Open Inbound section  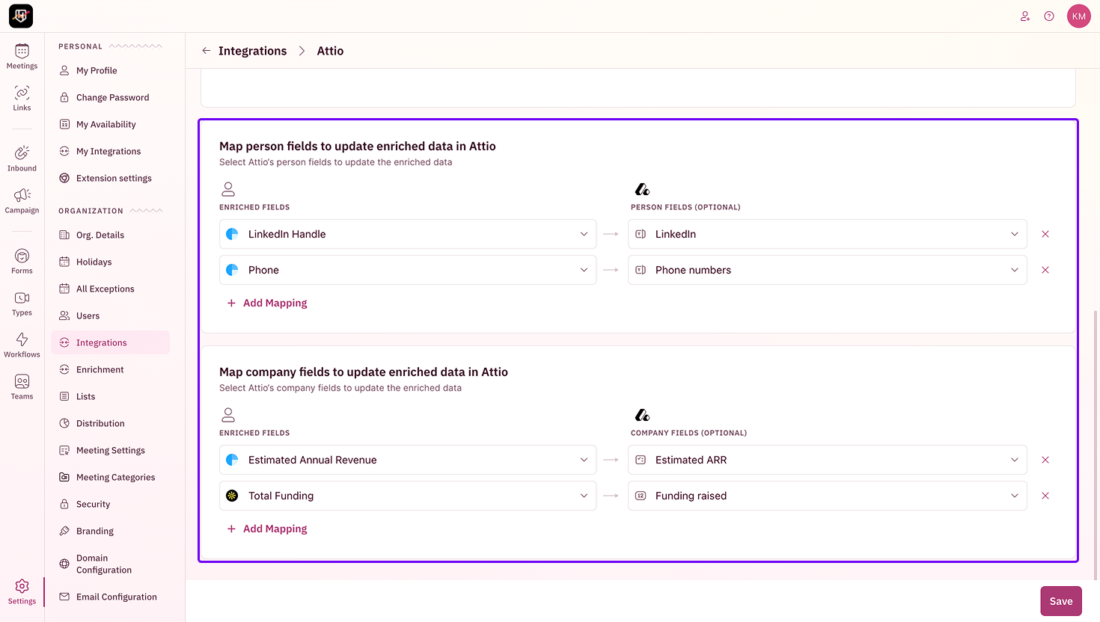[22, 159]
